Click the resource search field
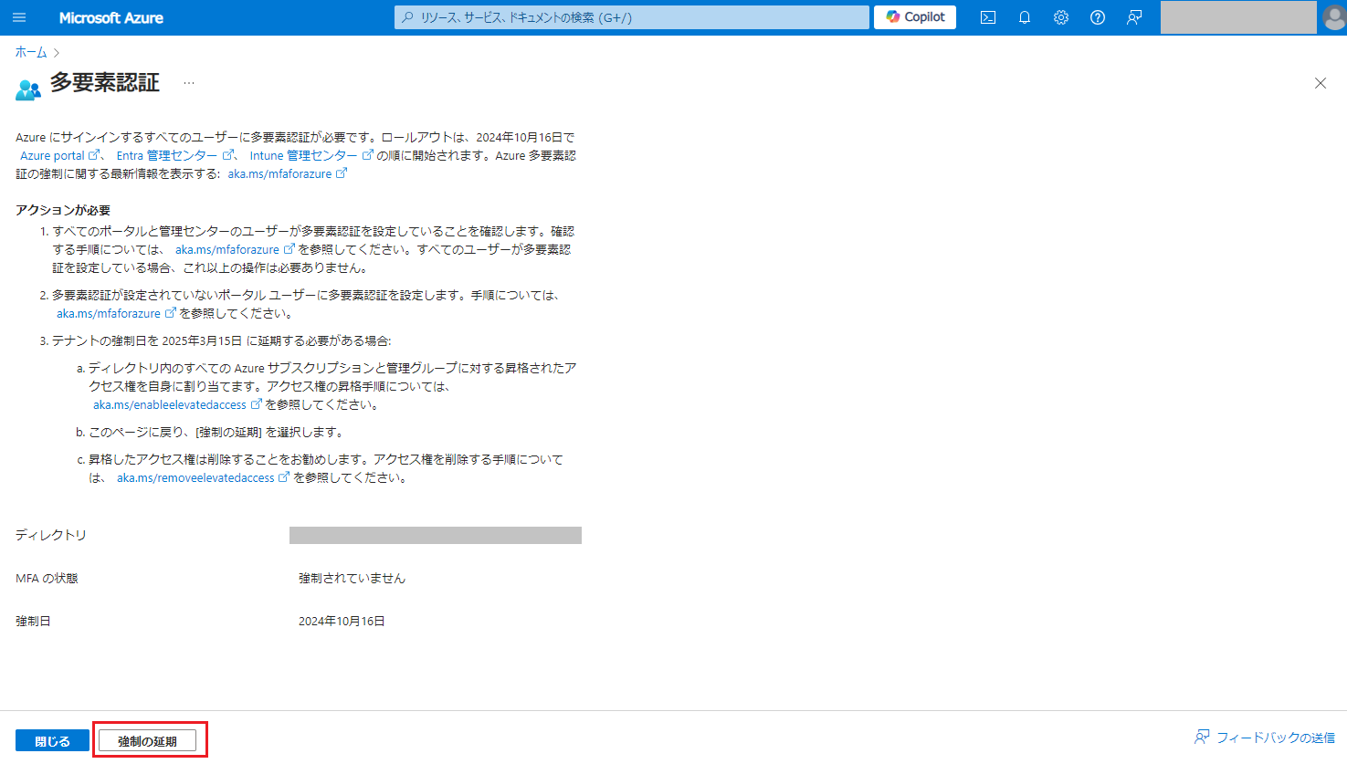 coord(630,16)
